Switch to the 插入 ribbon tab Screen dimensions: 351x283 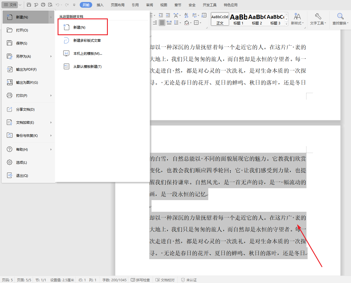(100, 5)
